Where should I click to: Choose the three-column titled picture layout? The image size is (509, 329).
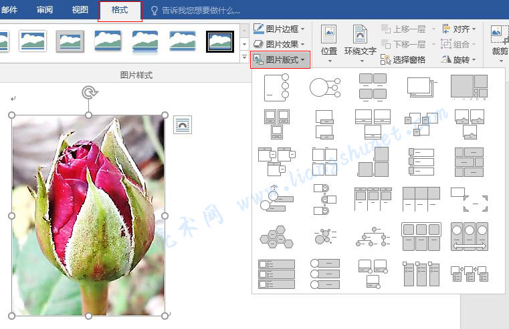[x=373, y=199]
